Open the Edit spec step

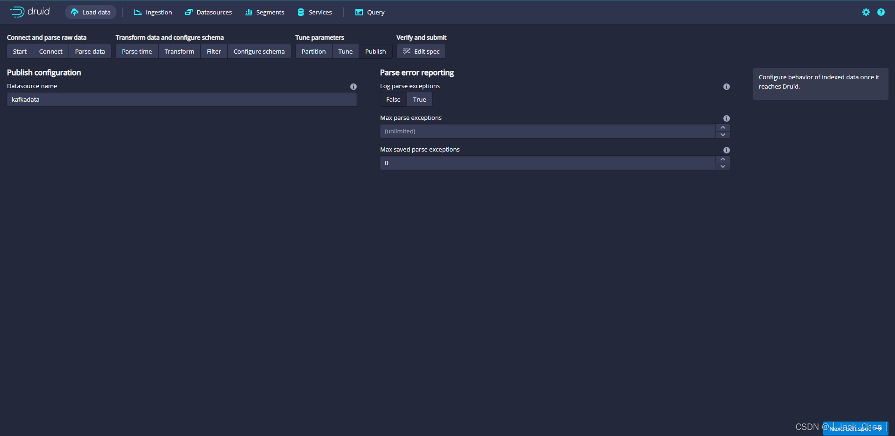(421, 51)
